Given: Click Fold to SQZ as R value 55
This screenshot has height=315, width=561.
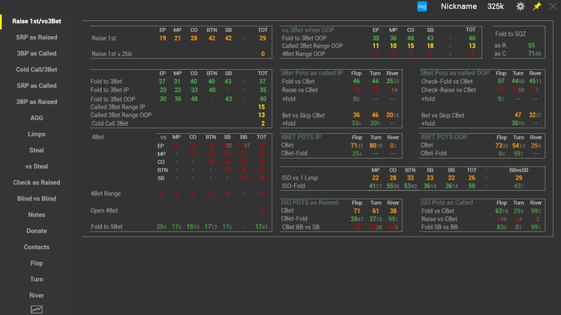Looking at the screenshot, I should [531, 45].
